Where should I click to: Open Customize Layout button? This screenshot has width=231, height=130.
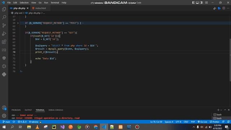click(206, 3)
